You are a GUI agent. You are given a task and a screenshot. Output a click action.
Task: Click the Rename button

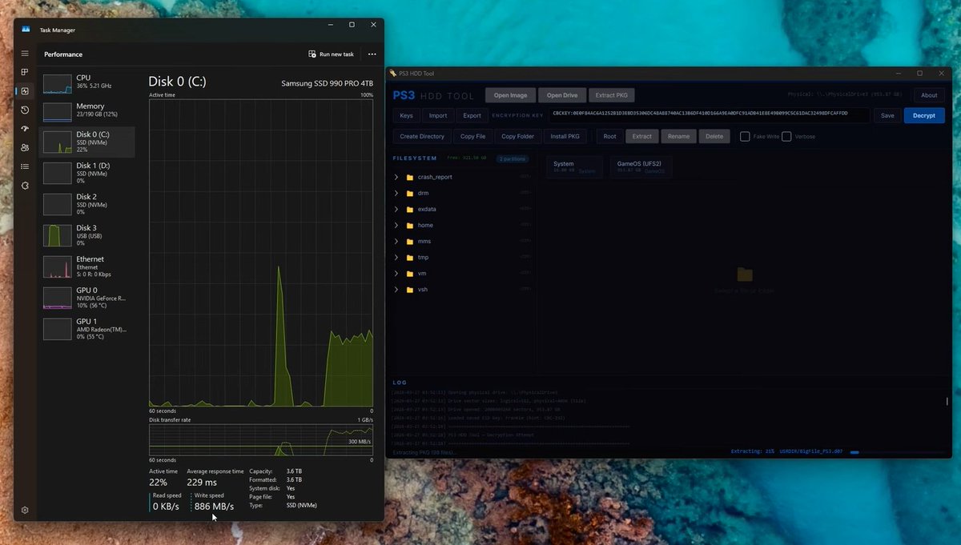tap(678, 136)
